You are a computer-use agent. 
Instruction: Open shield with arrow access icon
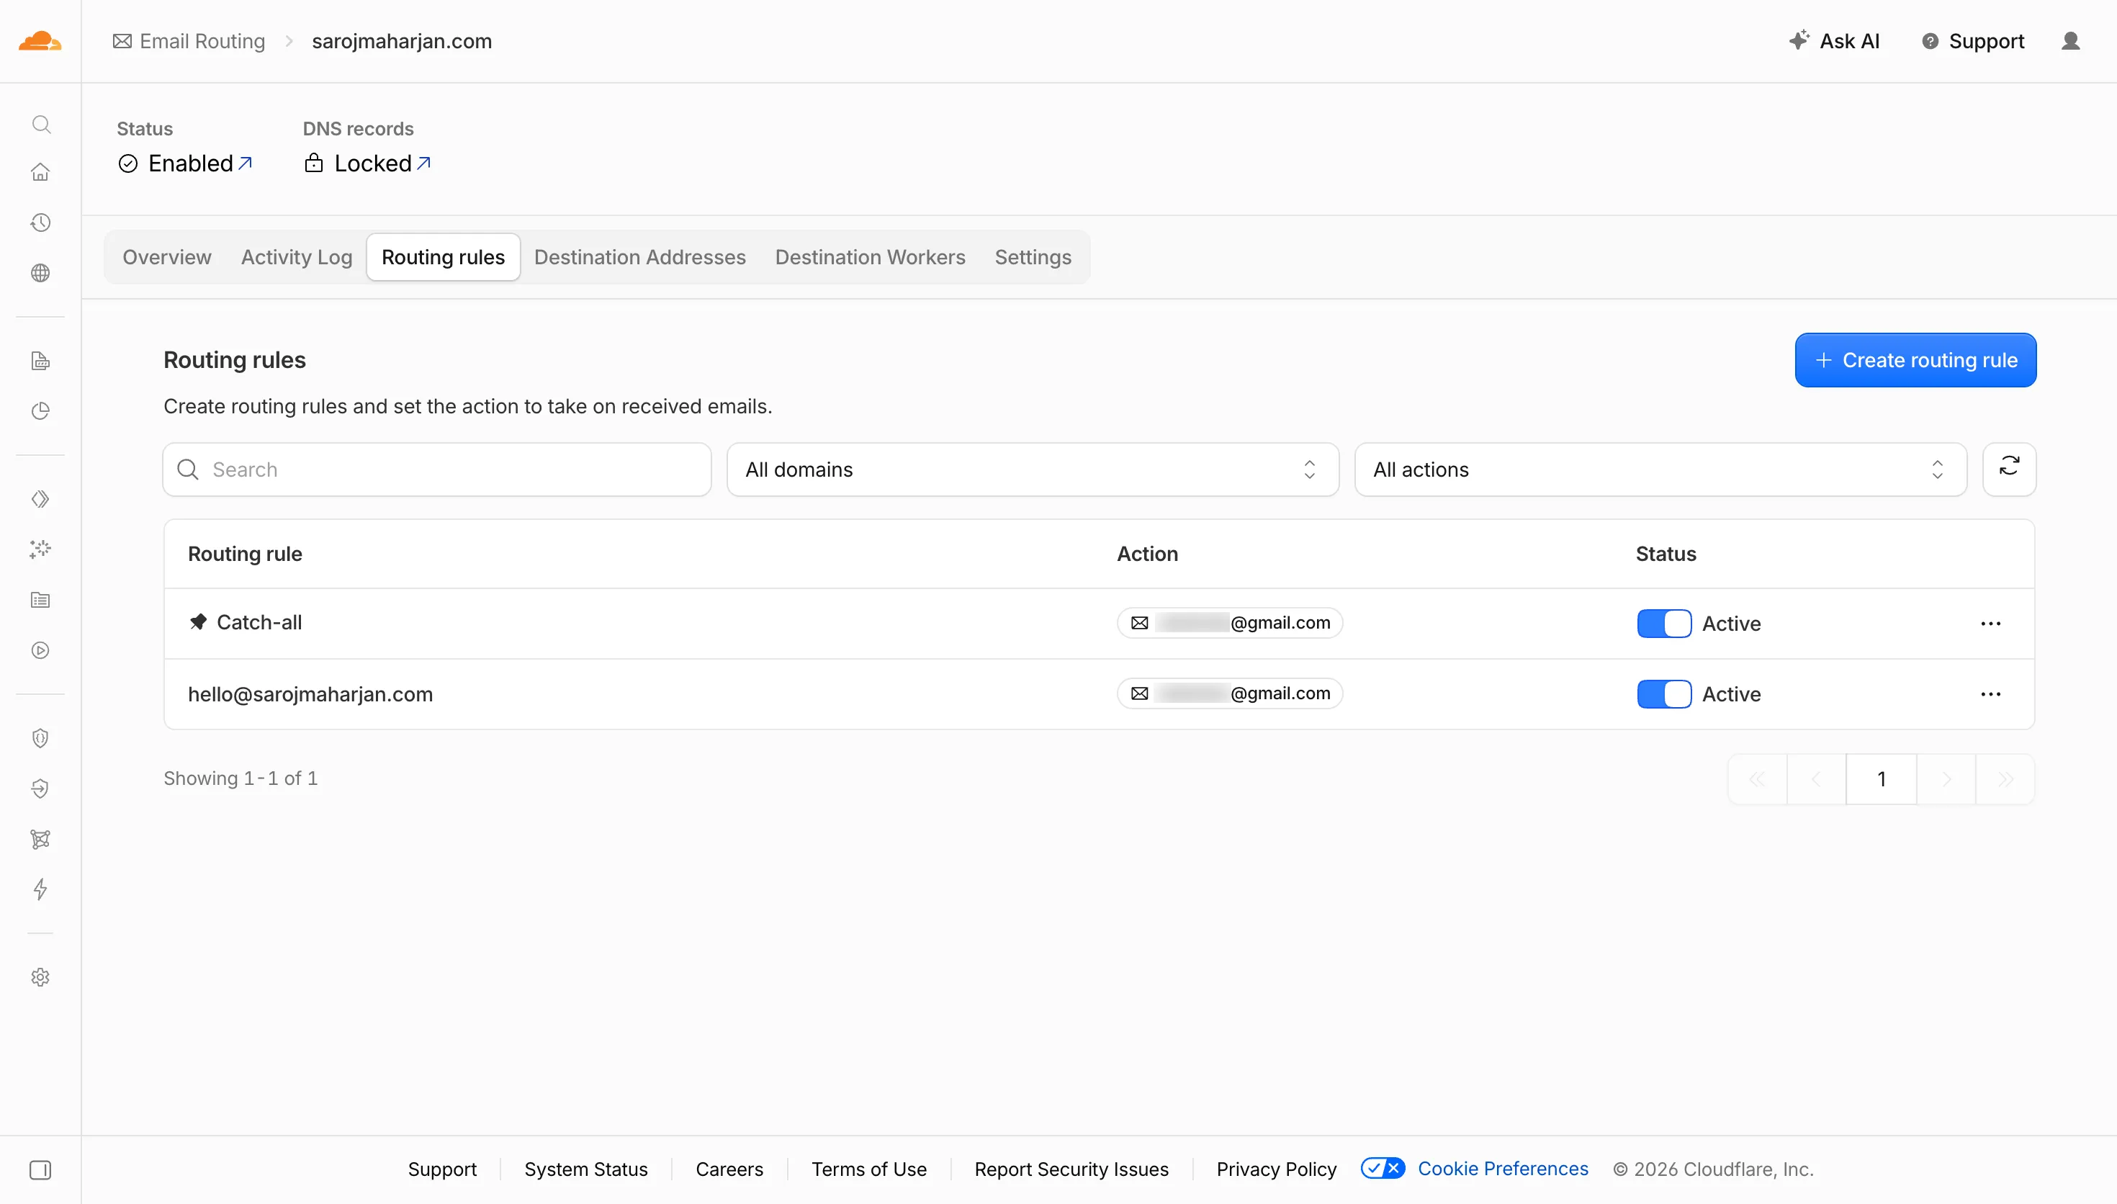tap(40, 788)
